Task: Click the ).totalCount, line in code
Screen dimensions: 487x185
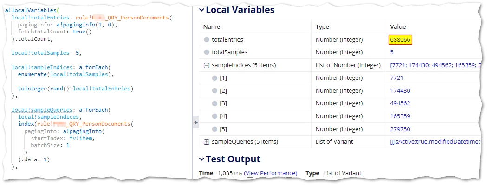Action: [x=32, y=39]
